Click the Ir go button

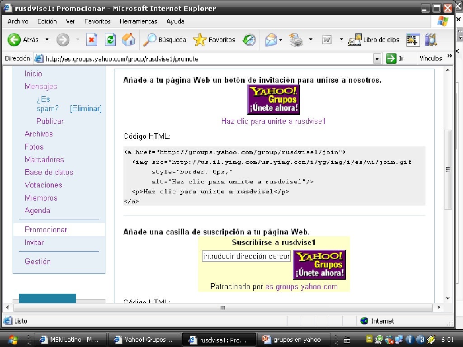click(x=395, y=58)
